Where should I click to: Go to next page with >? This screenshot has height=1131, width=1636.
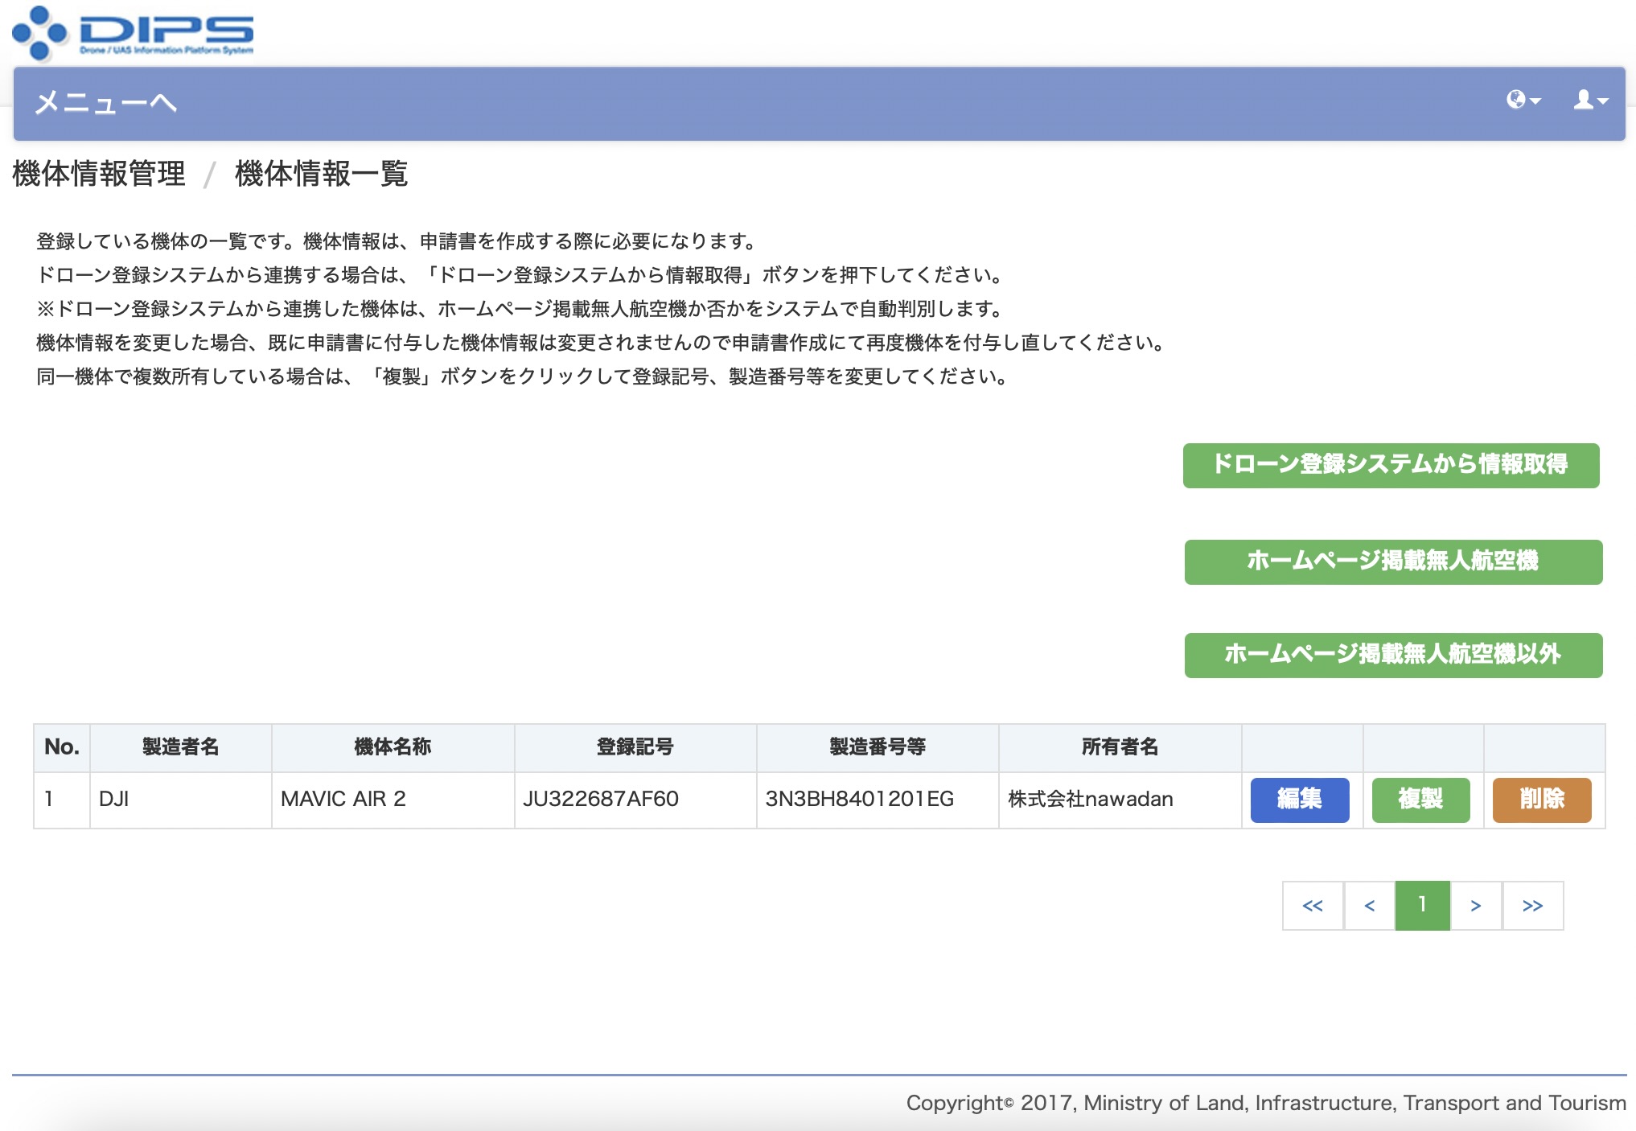pyautogui.click(x=1476, y=906)
